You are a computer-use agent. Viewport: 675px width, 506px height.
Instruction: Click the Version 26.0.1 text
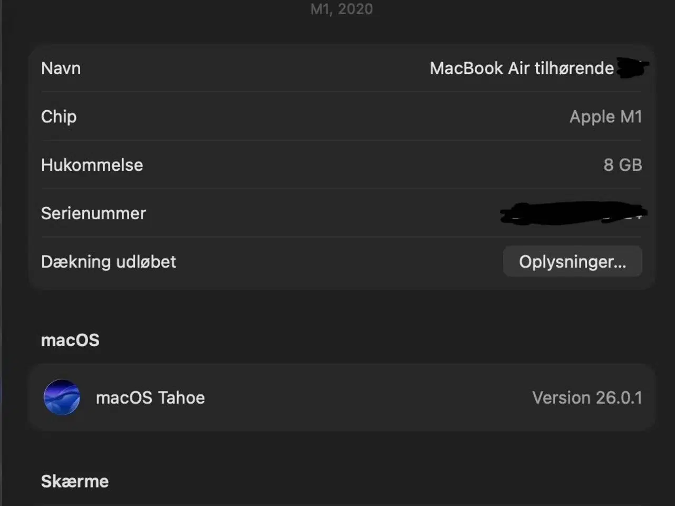(x=587, y=397)
